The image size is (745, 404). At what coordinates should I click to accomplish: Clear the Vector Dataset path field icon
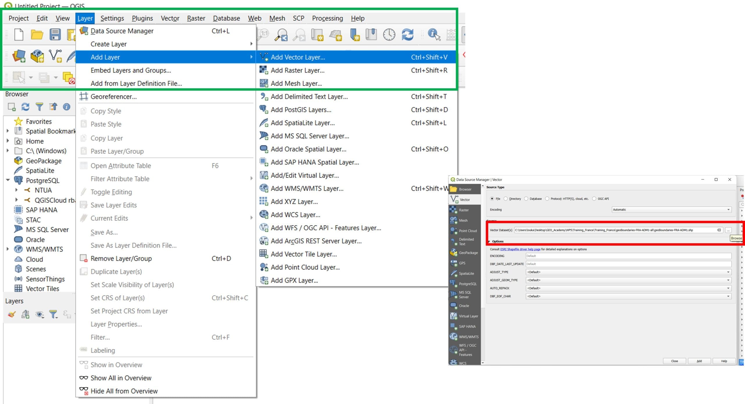(719, 230)
